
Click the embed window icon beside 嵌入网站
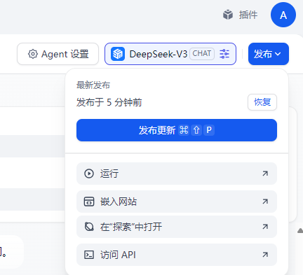click(x=89, y=202)
